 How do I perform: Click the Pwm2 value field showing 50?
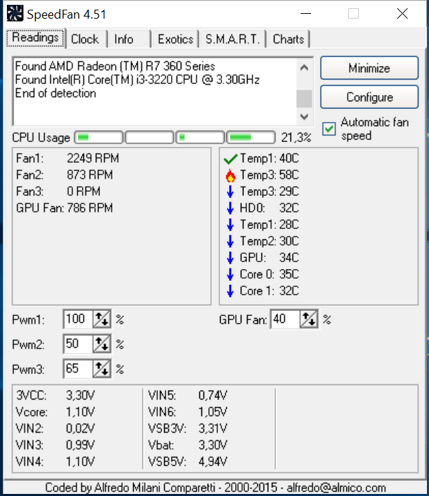click(79, 344)
